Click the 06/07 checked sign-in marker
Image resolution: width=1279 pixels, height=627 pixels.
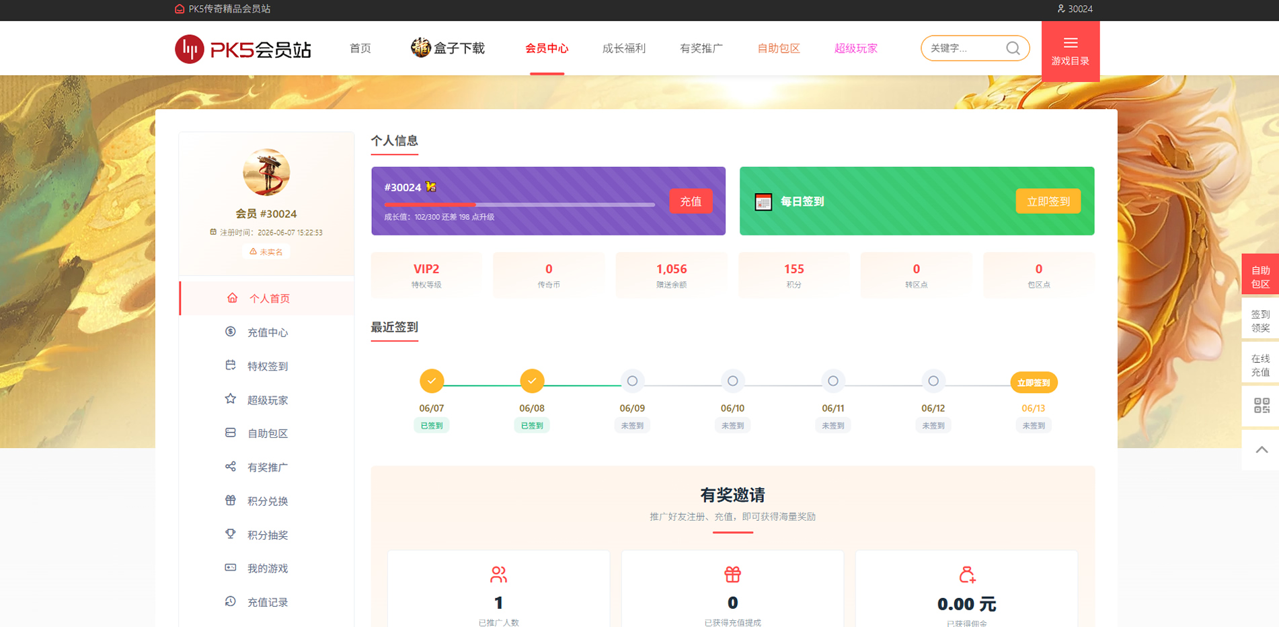pos(432,381)
